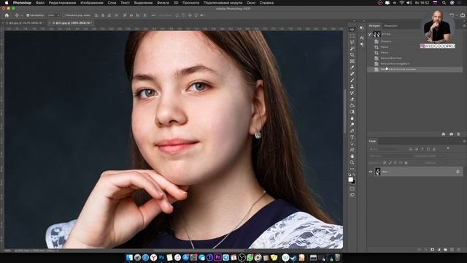Toggle visibility of the Фон layer
467x263 pixels.
point(371,172)
